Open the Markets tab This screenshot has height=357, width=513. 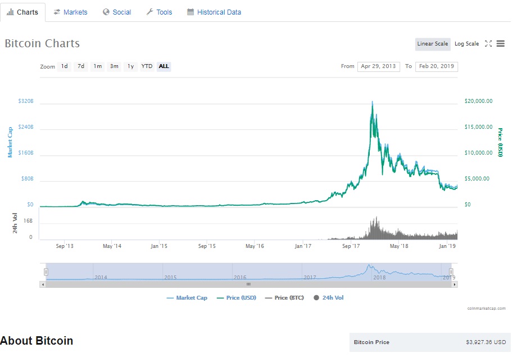click(x=71, y=12)
